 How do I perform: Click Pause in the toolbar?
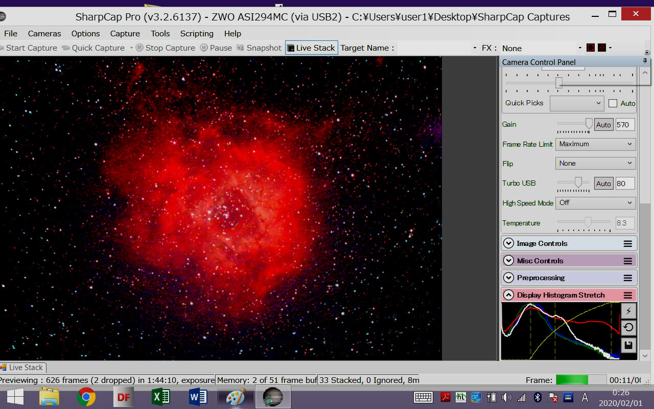[216, 48]
